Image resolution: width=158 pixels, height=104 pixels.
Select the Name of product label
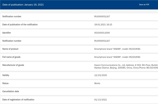pos(10,49)
